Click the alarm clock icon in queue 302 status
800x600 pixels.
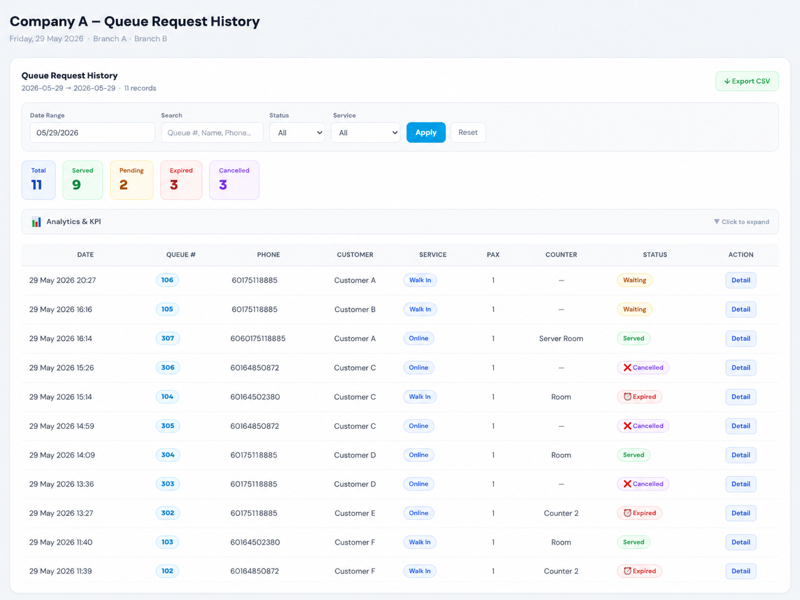click(x=627, y=513)
